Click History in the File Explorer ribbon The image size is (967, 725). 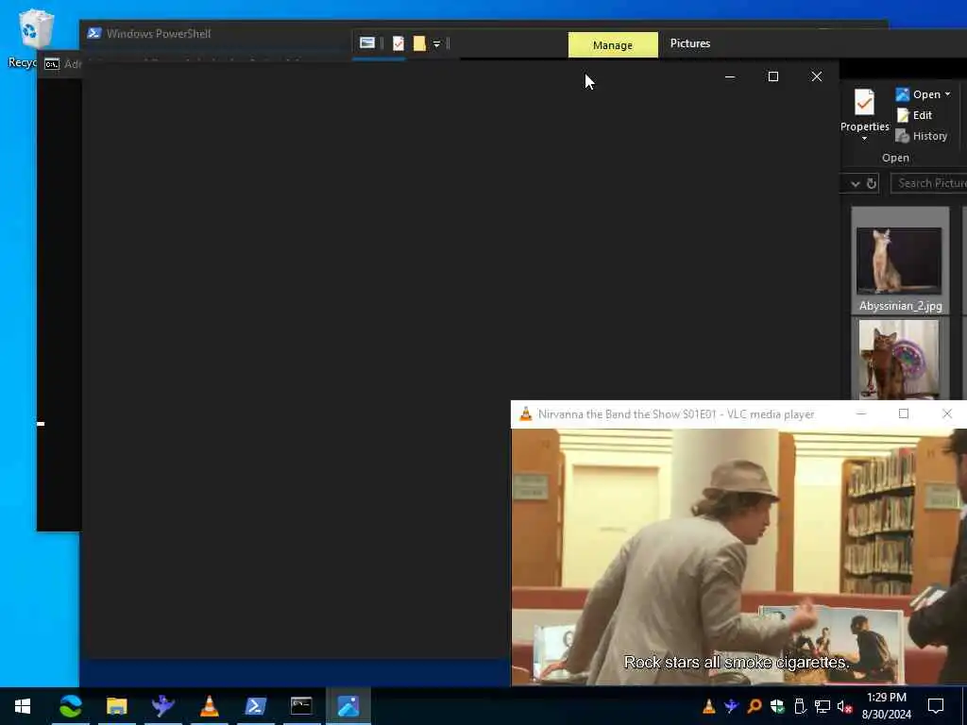[922, 136]
